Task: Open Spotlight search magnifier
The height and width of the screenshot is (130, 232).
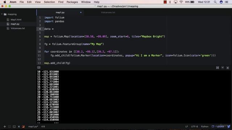Action: pos(215,2)
